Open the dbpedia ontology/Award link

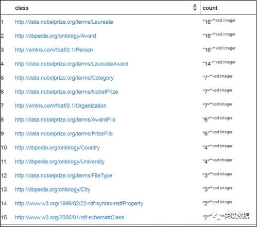tap(56, 36)
